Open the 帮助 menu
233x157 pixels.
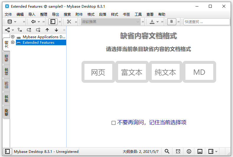coord(162,14)
